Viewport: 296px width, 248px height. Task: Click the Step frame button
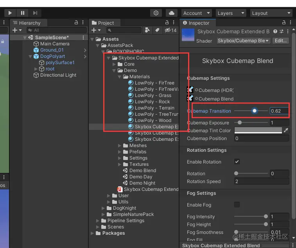35,13
